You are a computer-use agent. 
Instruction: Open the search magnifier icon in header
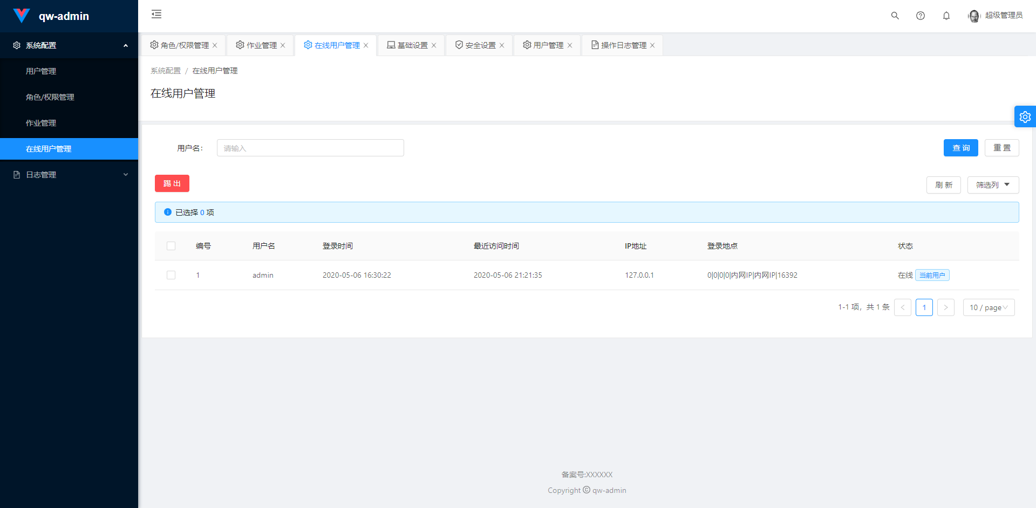pos(895,16)
